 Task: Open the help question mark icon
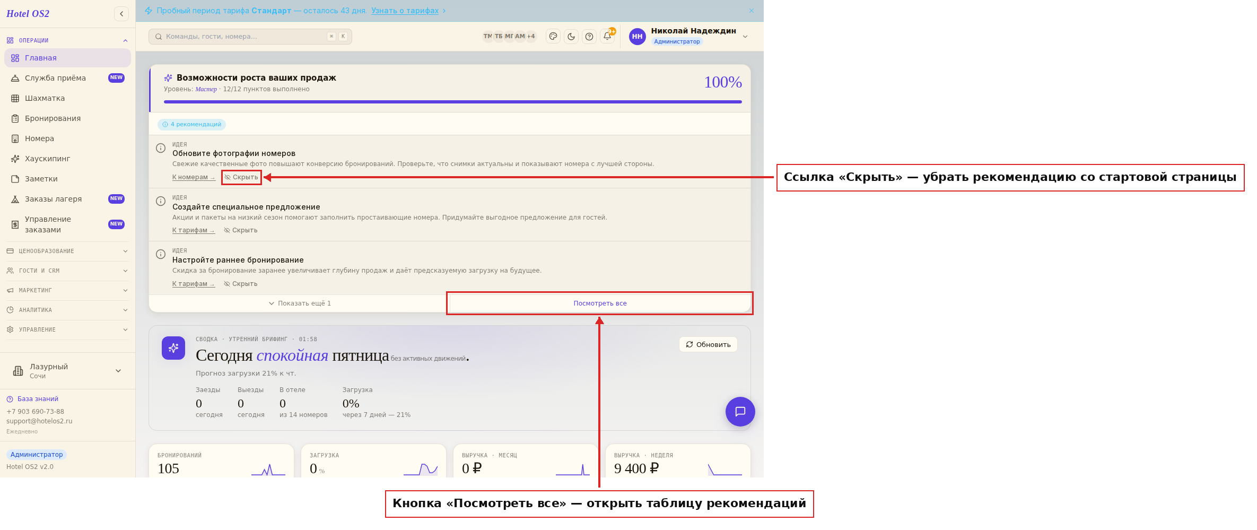589,37
